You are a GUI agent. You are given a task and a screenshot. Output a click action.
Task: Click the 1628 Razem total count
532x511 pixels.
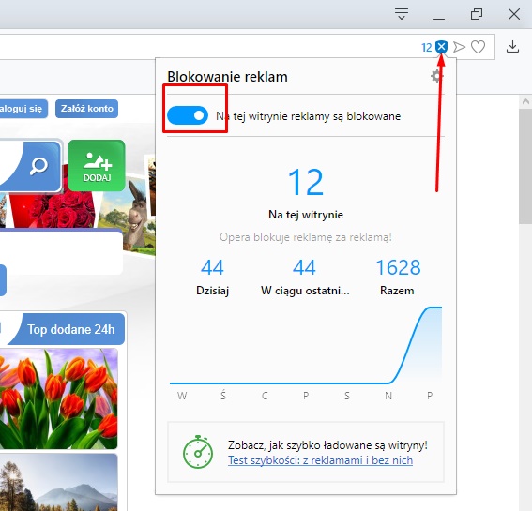pyautogui.click(x=398, y=267)
